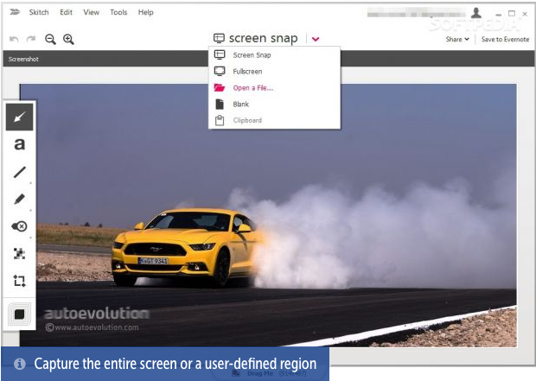Screen dimensions: 536x381
Task: Select Open a File option
Action: click(274, 88)
